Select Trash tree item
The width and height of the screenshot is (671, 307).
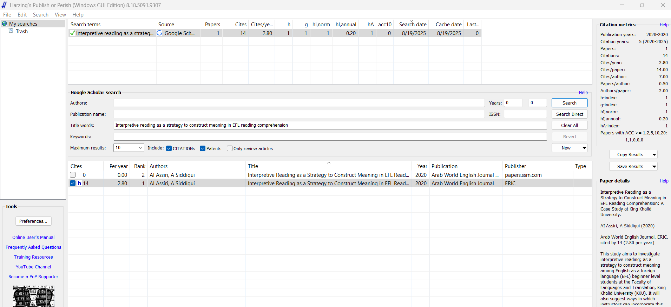pyautogui.click(x=22, y=31)
